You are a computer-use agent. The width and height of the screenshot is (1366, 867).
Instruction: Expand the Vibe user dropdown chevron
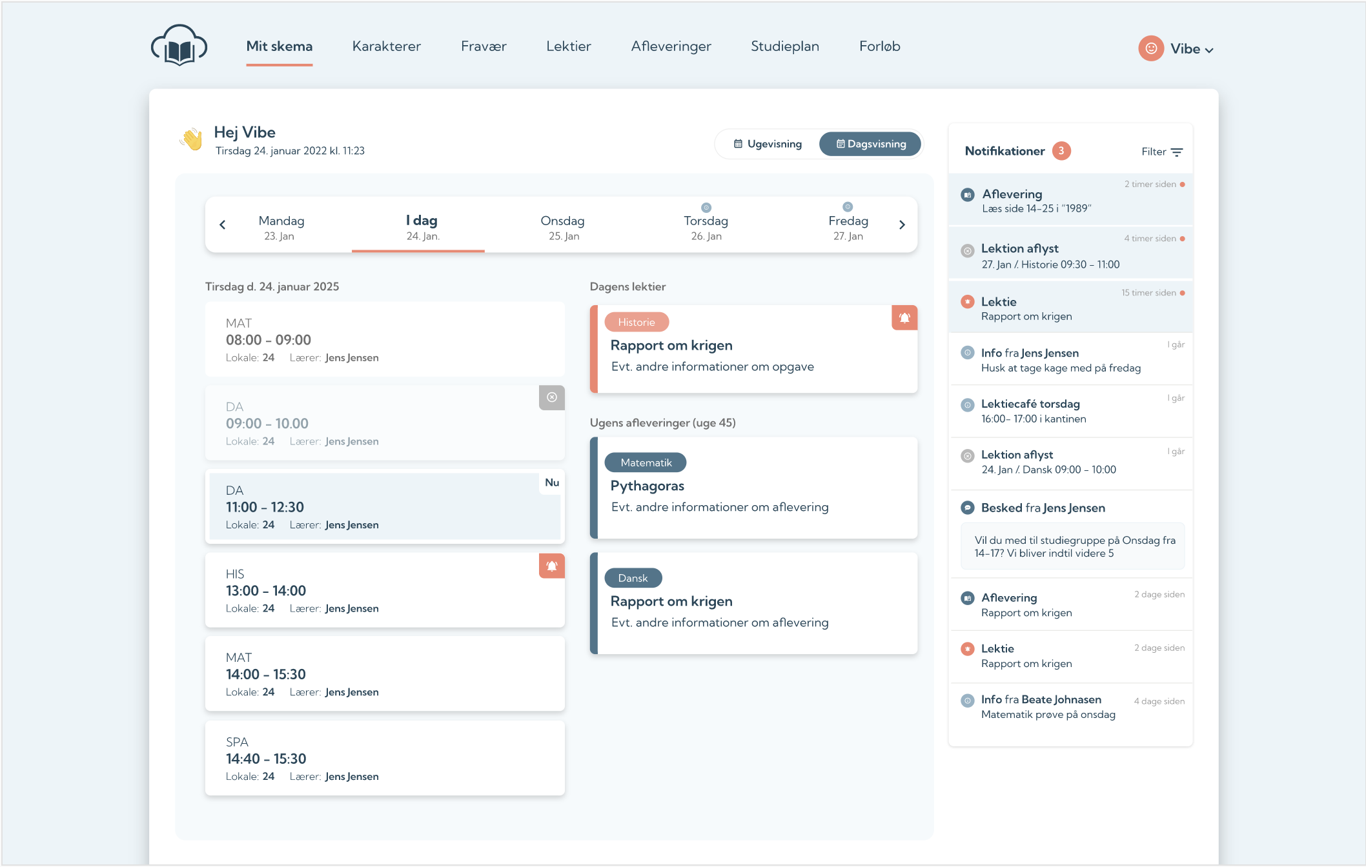point(1209,50)
